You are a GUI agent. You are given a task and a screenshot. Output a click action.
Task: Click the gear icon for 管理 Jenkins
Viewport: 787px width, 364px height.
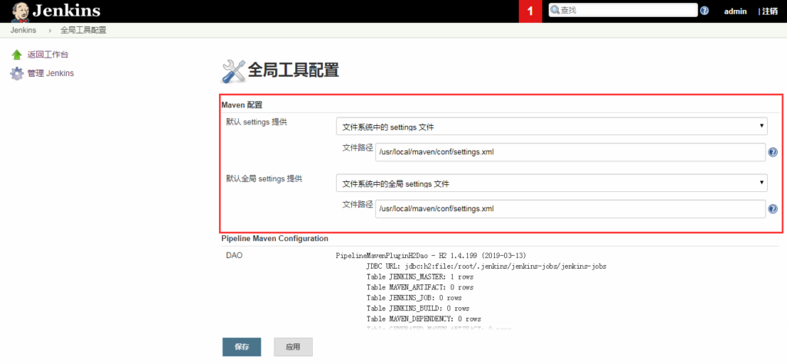[x=16, y=74]
